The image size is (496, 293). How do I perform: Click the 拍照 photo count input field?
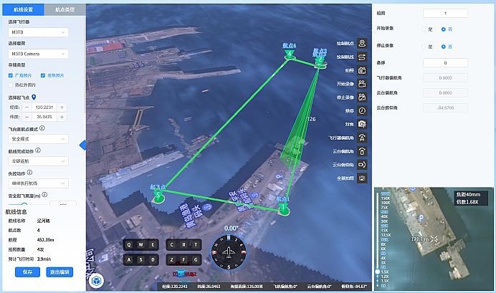445,14
